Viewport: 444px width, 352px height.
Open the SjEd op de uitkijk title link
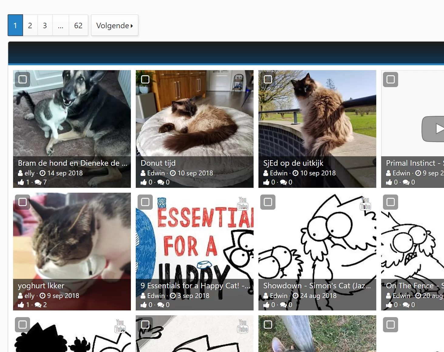pyautogui.click(x=293, y=163)
